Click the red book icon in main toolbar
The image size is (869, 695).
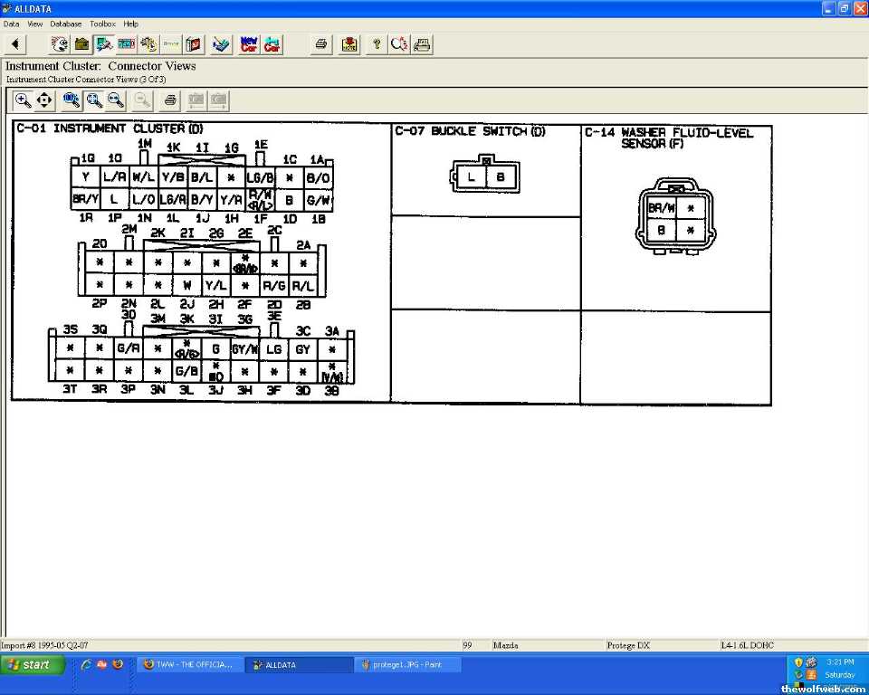[x=194, y=44]
